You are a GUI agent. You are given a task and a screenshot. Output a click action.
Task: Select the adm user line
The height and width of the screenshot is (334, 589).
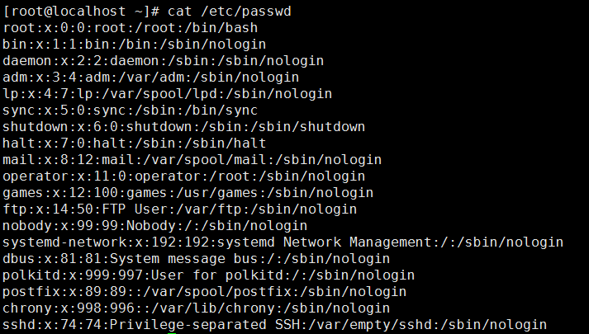151,78
